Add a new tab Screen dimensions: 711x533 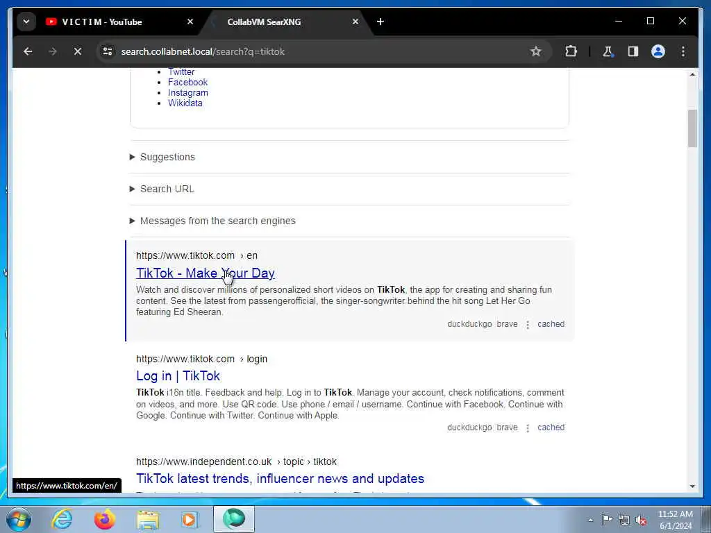[380, 22]
